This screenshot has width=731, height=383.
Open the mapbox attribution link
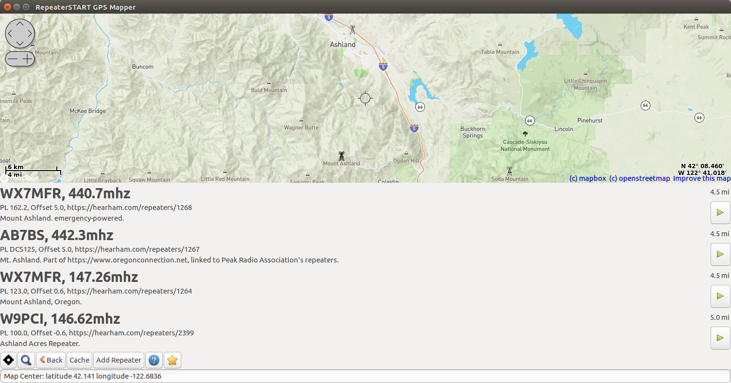(587, 178)
